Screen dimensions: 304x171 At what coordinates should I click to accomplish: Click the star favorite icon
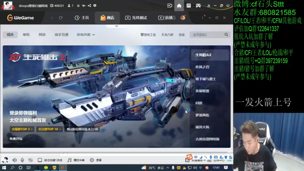[x=78, y=6]
